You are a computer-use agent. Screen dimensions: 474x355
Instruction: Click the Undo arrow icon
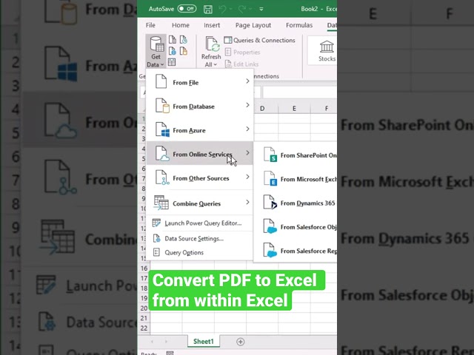pyautogui.click(x=222, y=9)
